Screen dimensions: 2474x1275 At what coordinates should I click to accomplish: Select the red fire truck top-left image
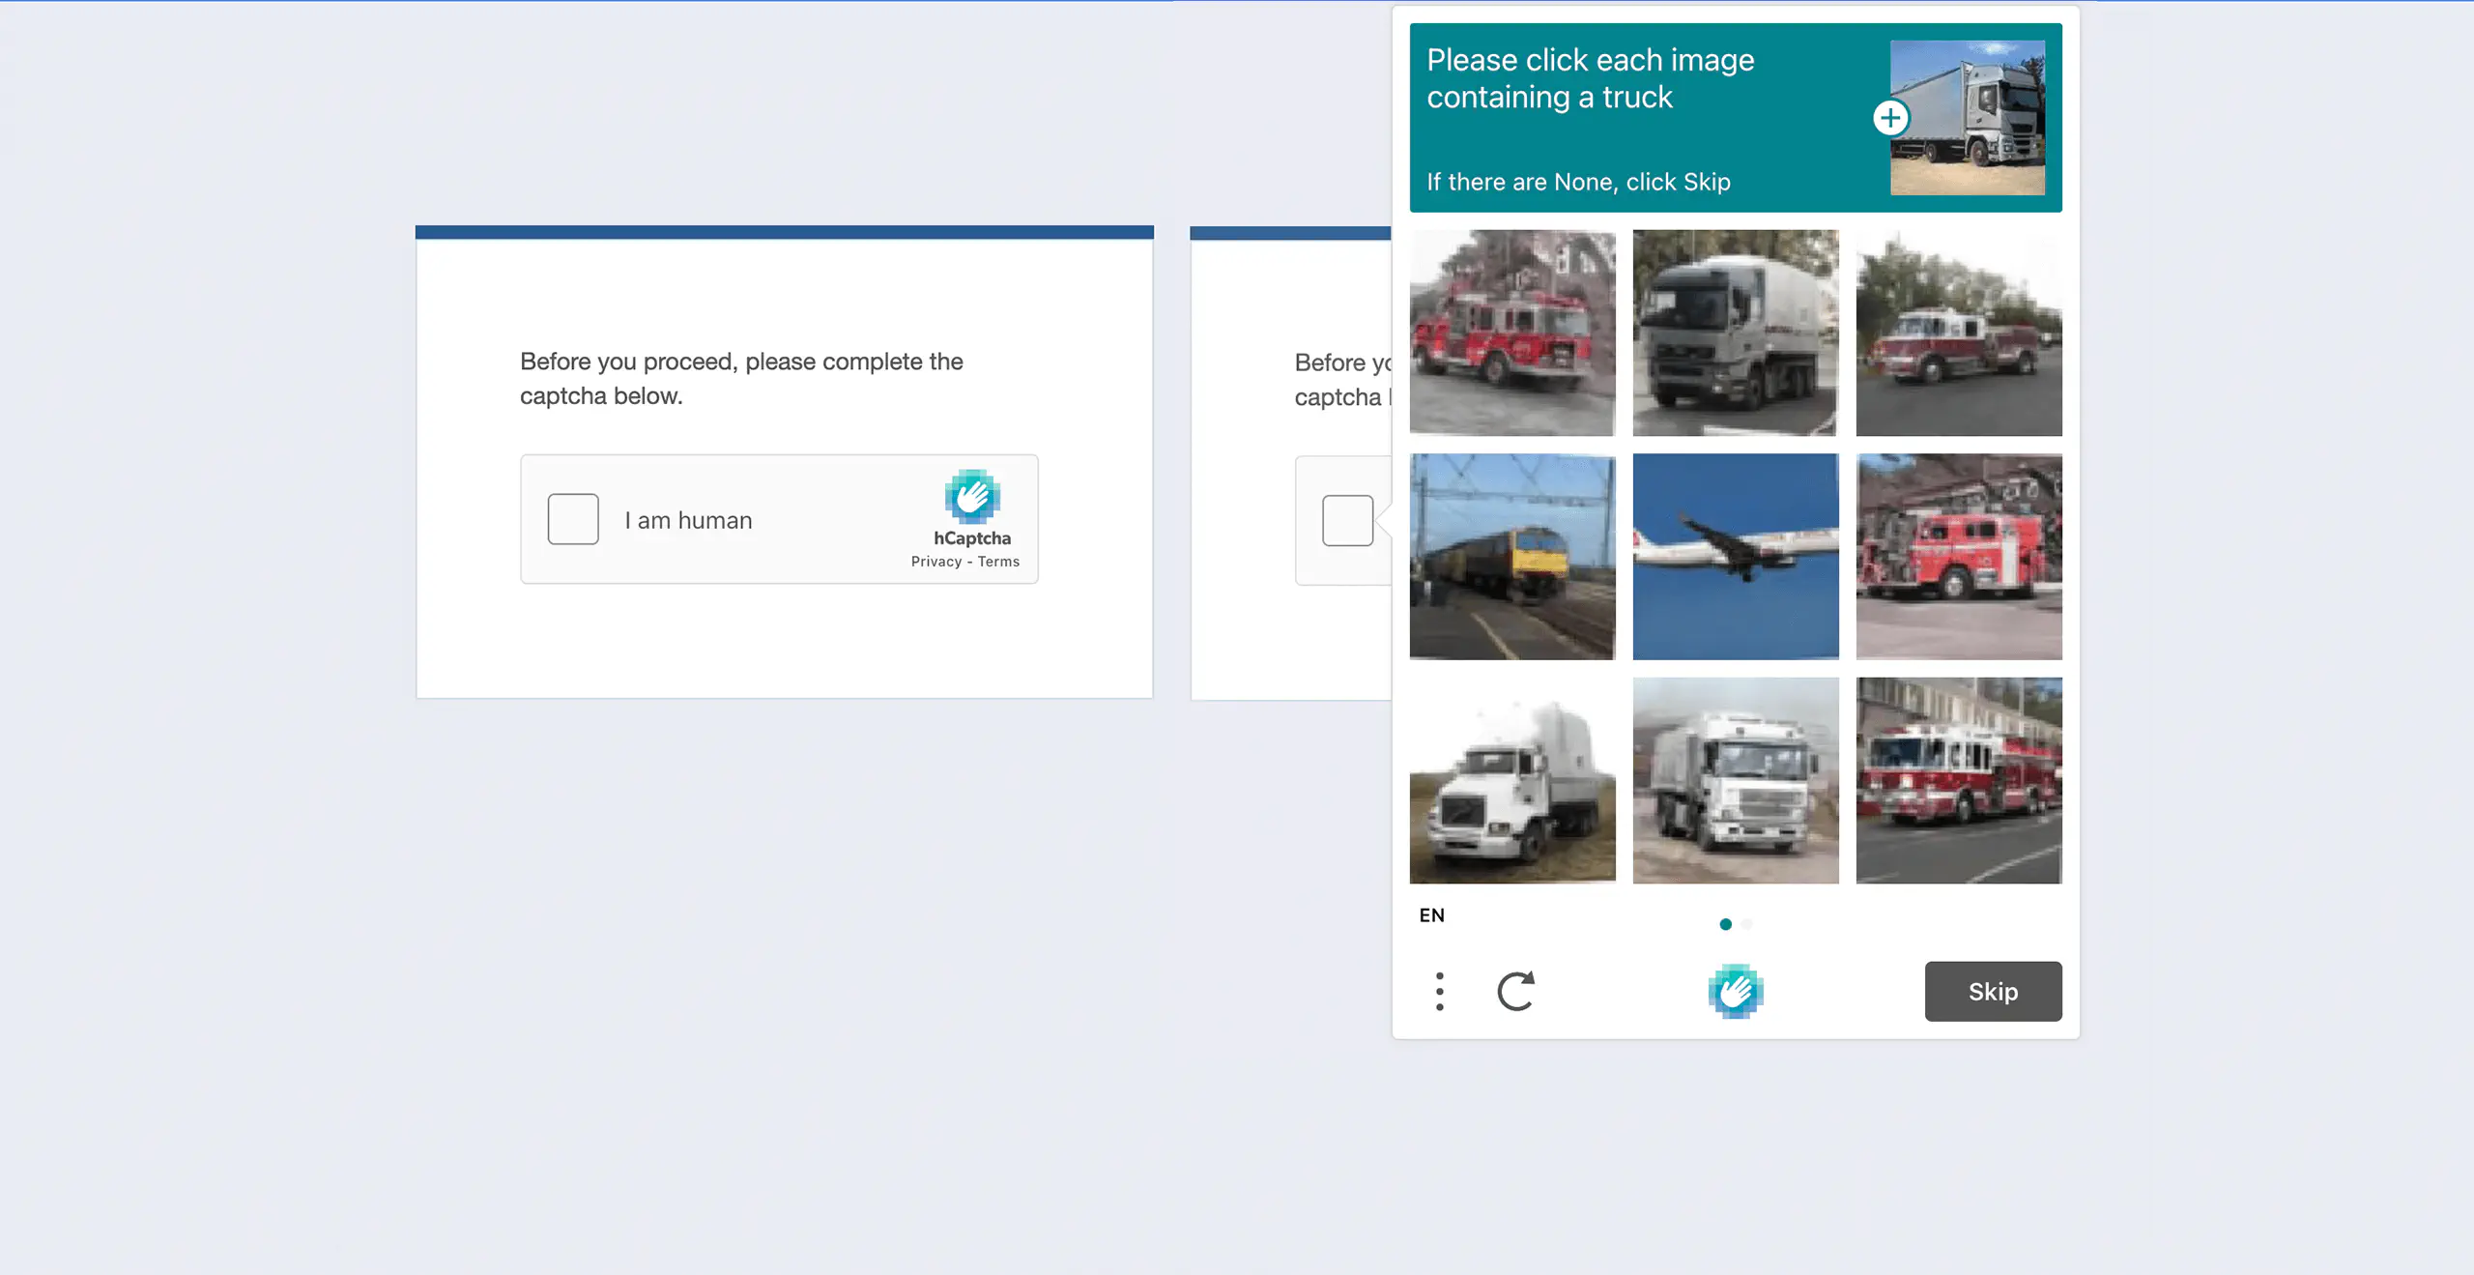[x=1512, y=333]
